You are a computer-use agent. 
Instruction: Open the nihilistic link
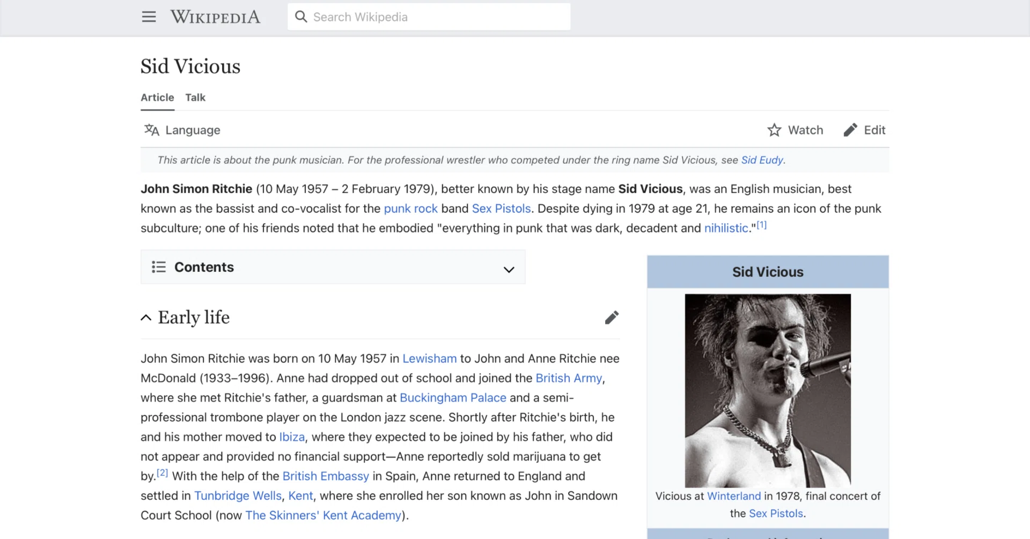[726, 228]
